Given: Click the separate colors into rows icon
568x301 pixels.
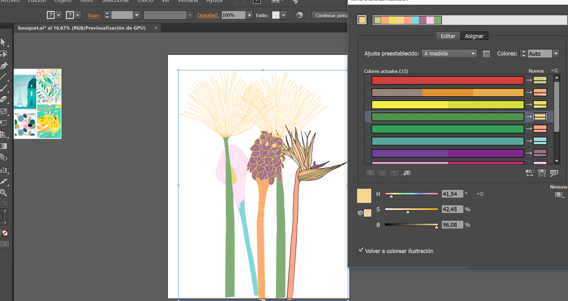Looking at the screenshot, I should tap(382, 173).
